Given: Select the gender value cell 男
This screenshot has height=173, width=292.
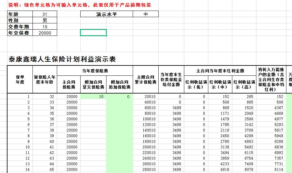Looking at the screenshot, I should tap(45, 20).
